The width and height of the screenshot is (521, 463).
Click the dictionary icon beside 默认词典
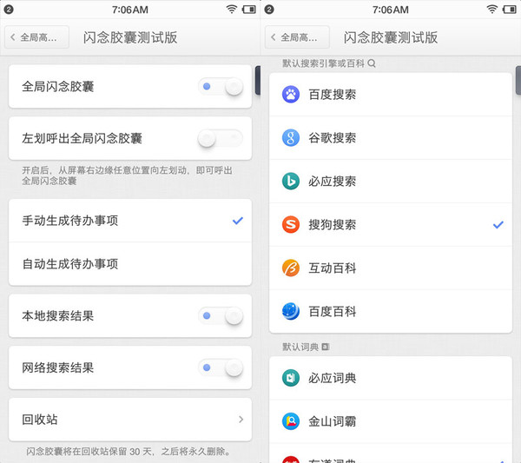tap(326, 347)
